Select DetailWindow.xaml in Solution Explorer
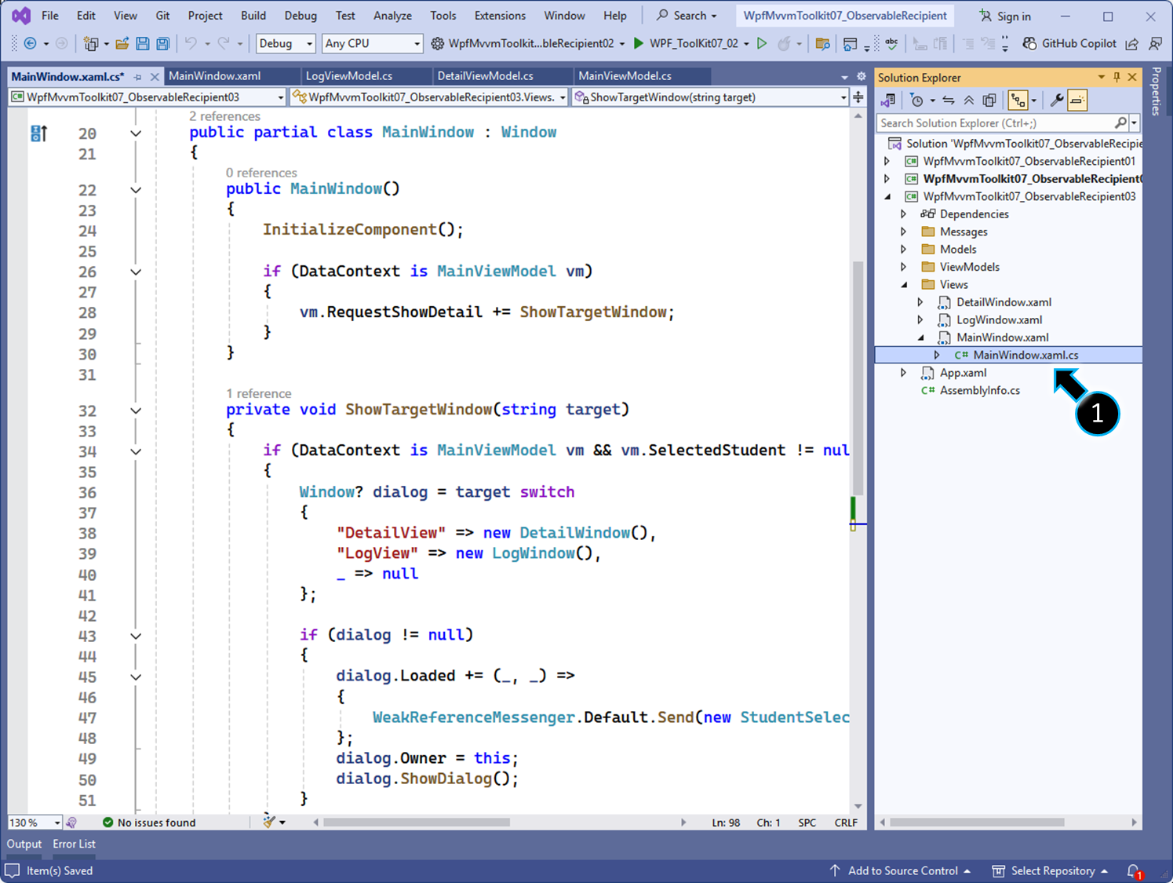This screenshot has width=1173, height=883. 1004,302
